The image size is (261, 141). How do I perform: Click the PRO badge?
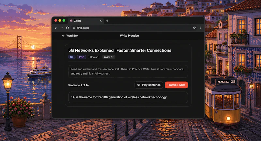(82, 57)
